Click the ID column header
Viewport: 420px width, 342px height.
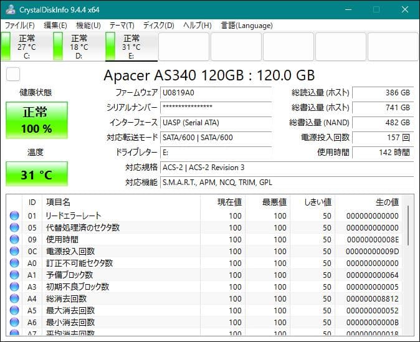pyautogui.click(x=32, y=202)
